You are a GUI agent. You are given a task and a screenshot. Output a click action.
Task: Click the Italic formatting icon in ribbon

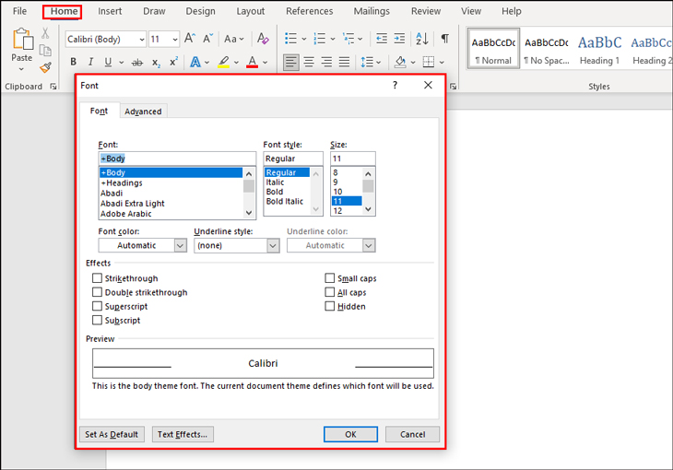pos(90,63)
